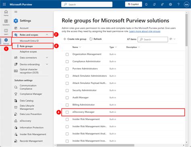Open Microsoft Entra ID menu item
This screenshot has height=147, width=191.
point(29,41)
